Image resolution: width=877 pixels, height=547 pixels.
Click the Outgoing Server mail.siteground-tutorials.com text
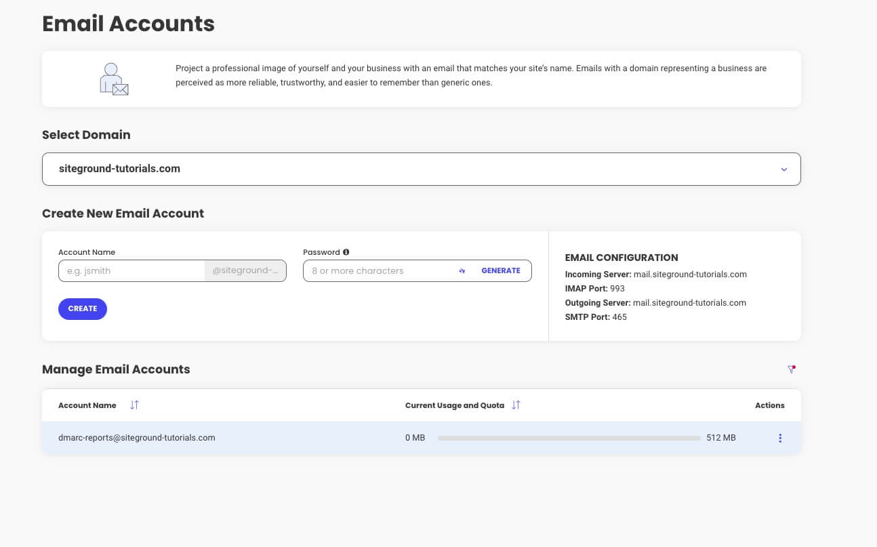(655, 303)
